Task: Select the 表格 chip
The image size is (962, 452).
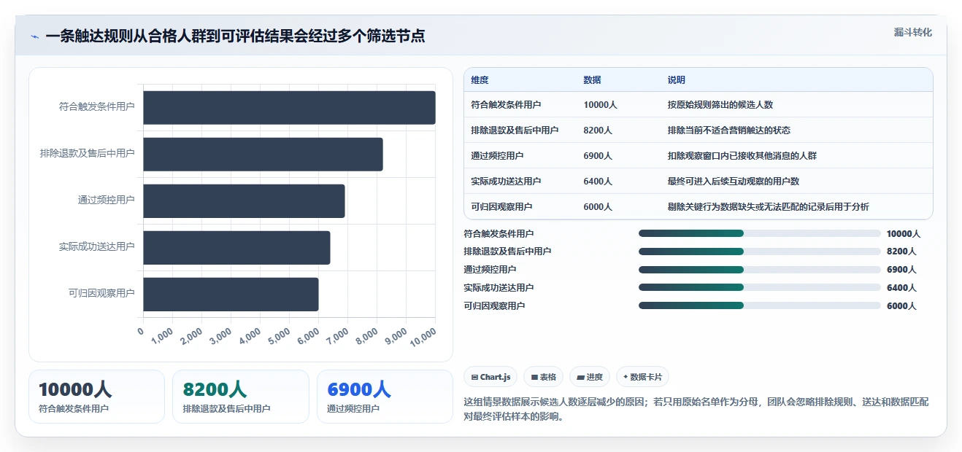Action: tap(544, 377)
